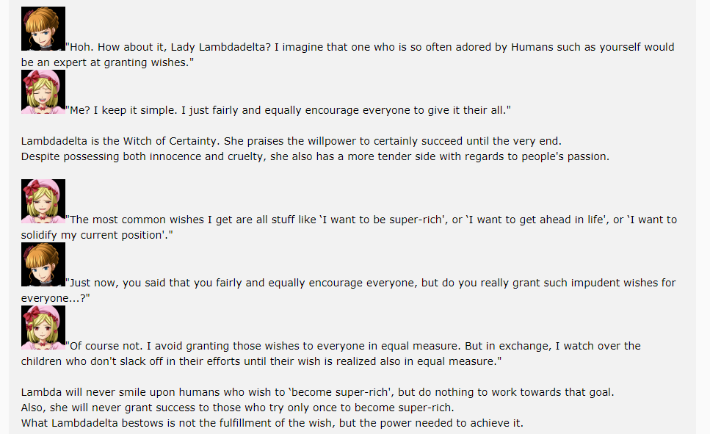710x434 pixels.
Task: Click Beatrice portrait beside "Just now, you said"
Action: point(43,264)
